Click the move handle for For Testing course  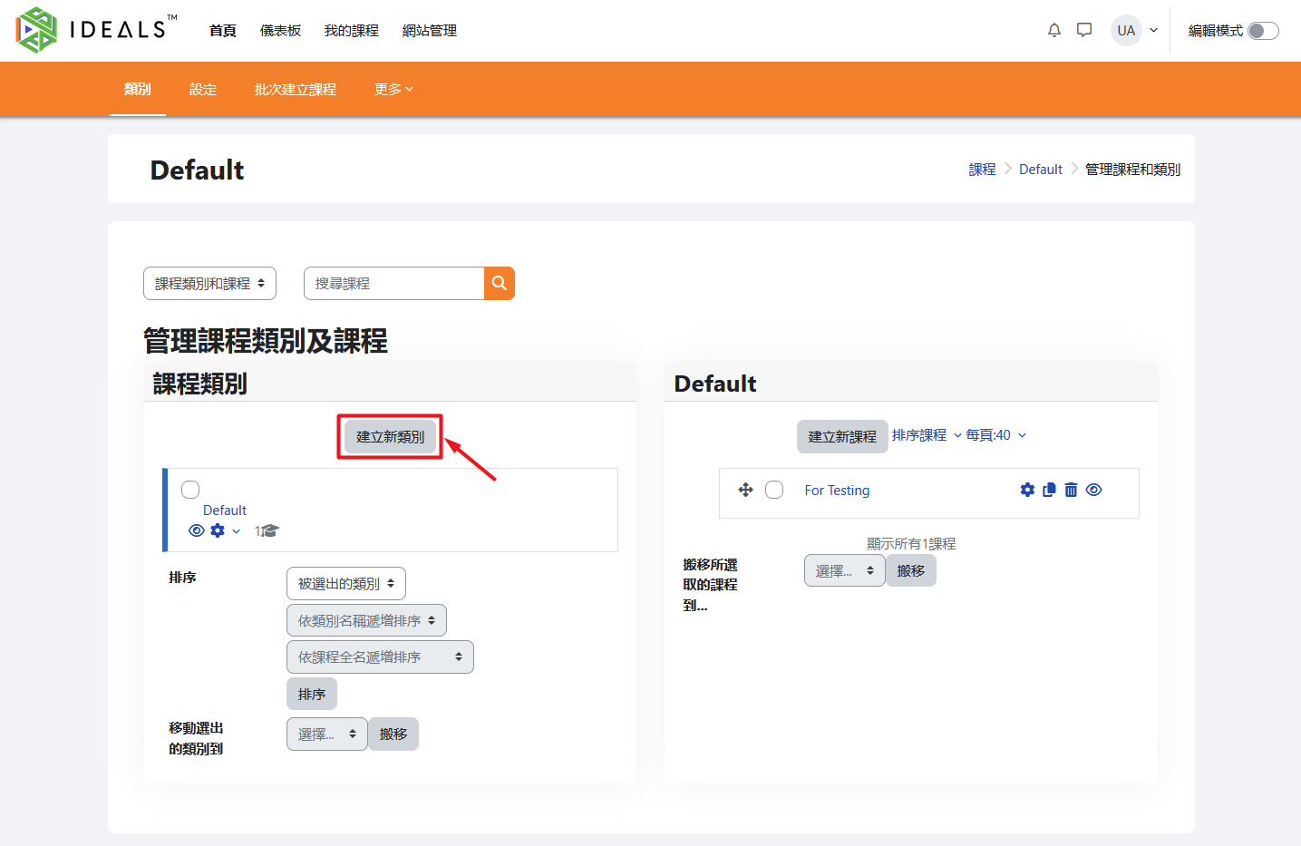[746, 490]
